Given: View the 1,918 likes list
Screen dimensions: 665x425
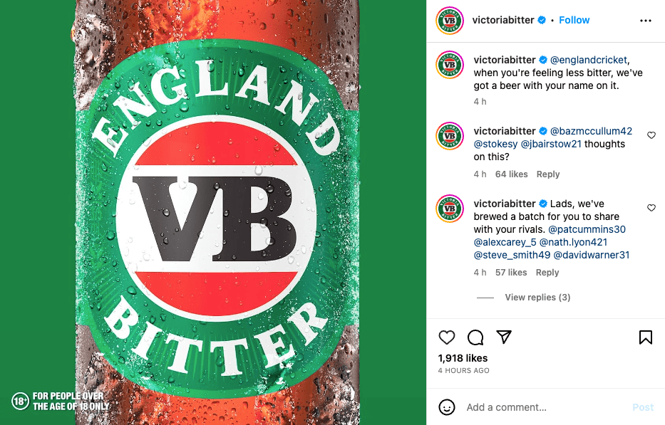Looking at the screenshot, I should point(463,358).
